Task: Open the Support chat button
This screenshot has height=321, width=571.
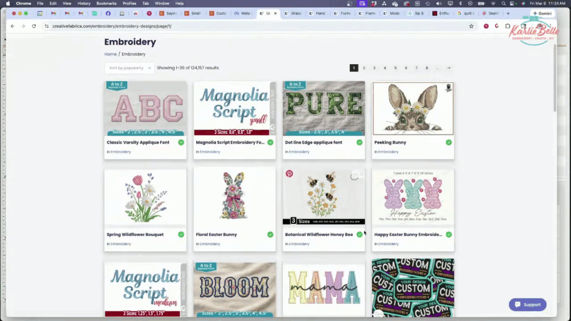Action: pyautogui.click(x=528, y=305)
